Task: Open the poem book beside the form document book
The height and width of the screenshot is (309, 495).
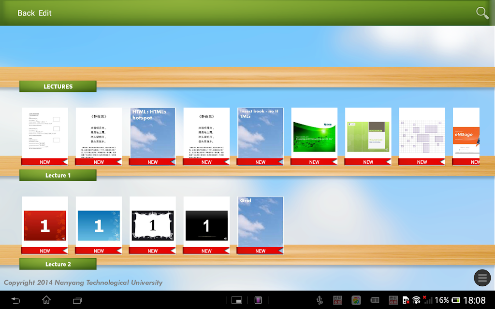Action: point(99,136)
